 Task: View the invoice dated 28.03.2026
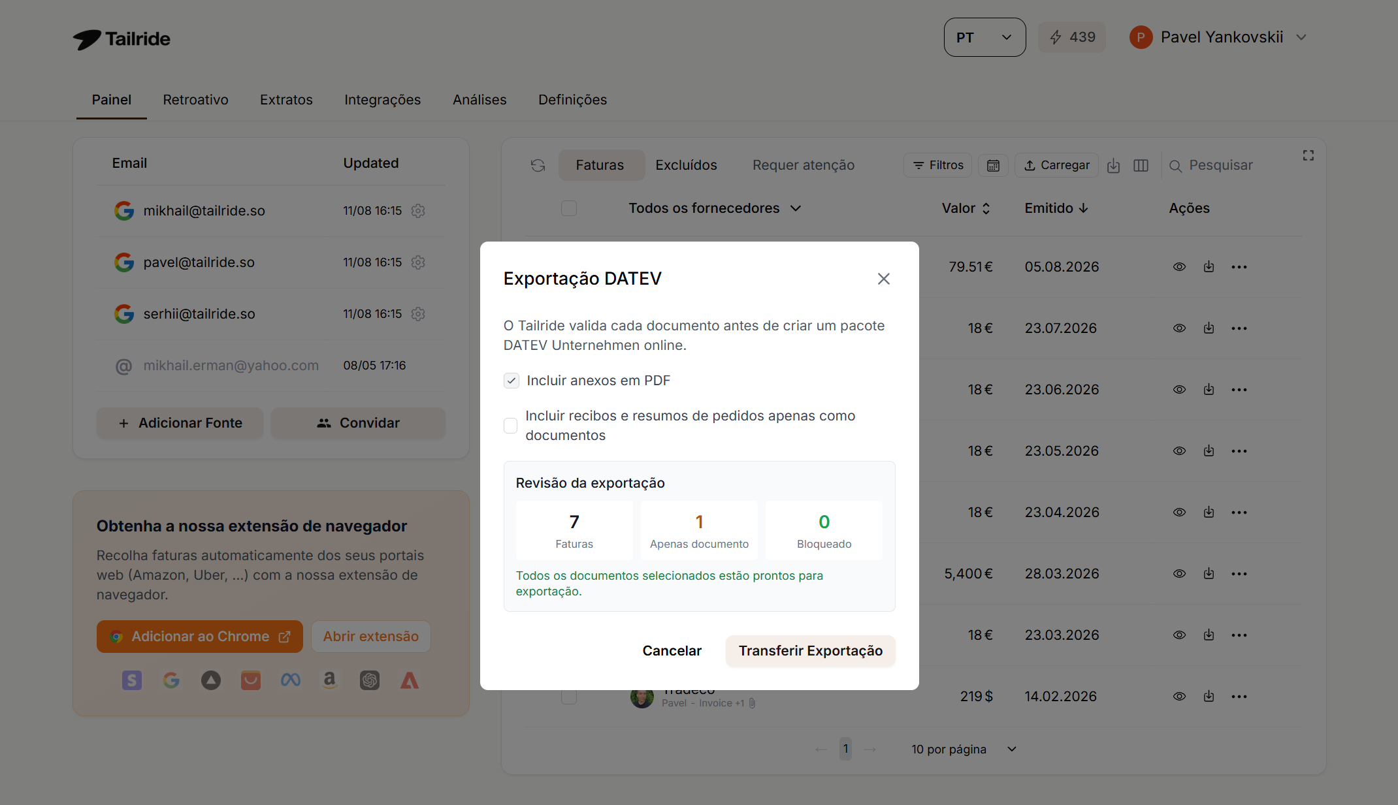pyautogui.click(x=1179, y=574)
